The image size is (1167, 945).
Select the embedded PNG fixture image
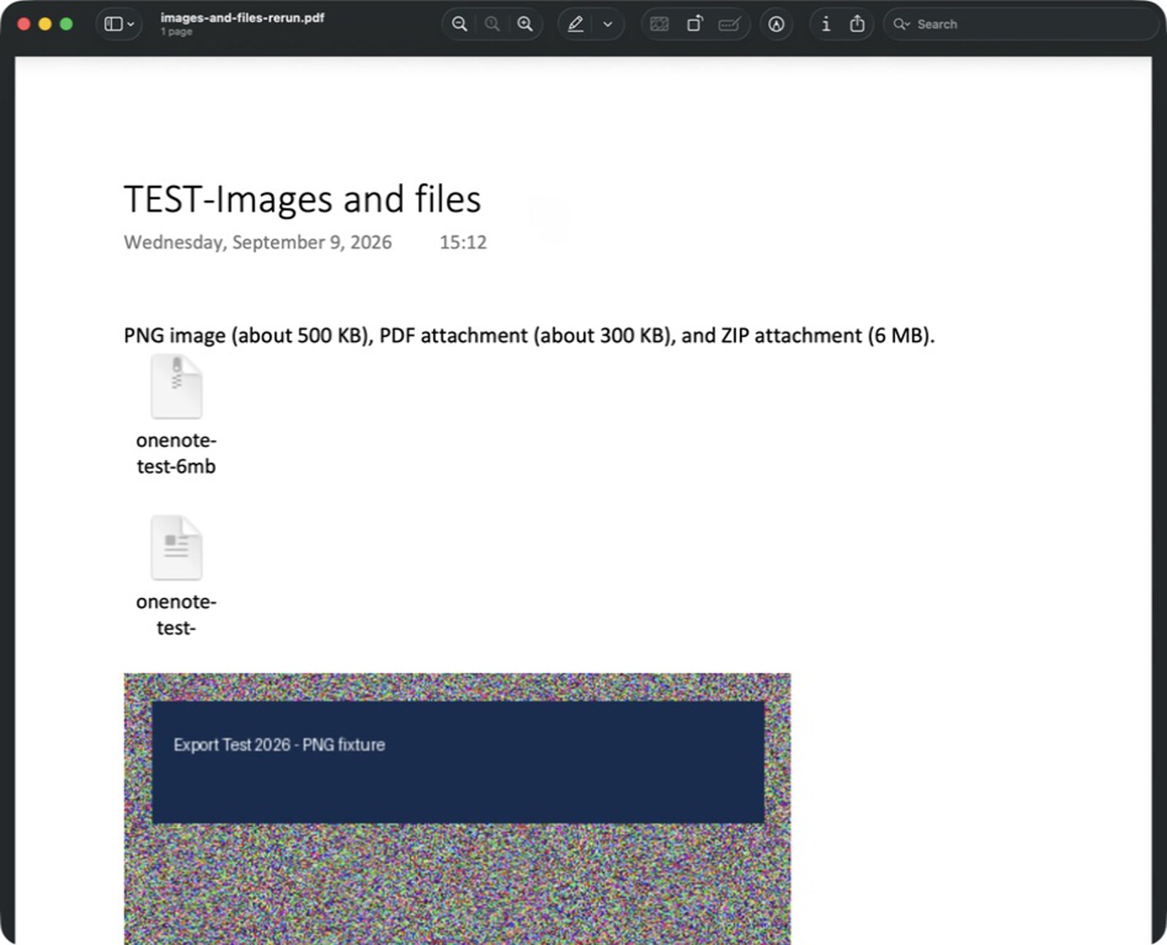tap(457, 809)
